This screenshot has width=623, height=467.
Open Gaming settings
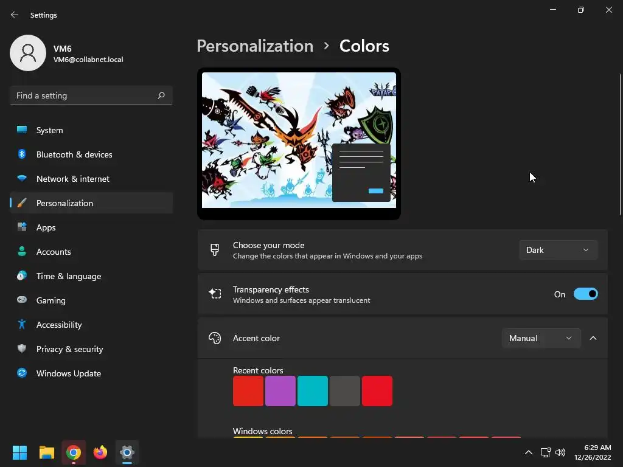point(91,300)
